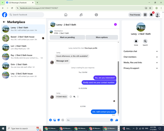Show hidden system tray icons
Image resolution: width=164 pixels, height=131 pixels.
pos(133,128)
